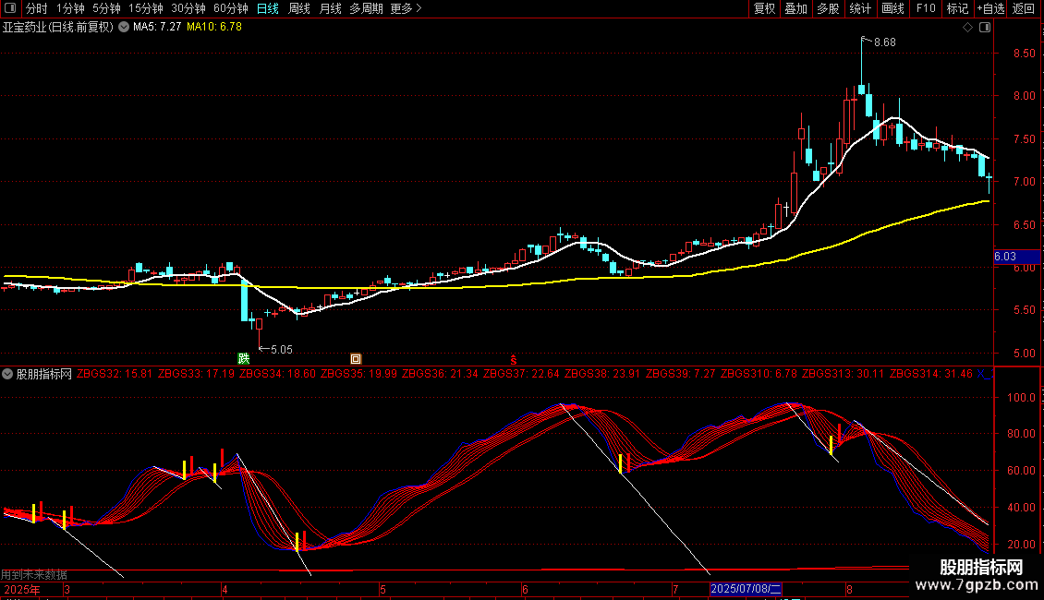Click the 统计 statistics button

pos(860,8)
